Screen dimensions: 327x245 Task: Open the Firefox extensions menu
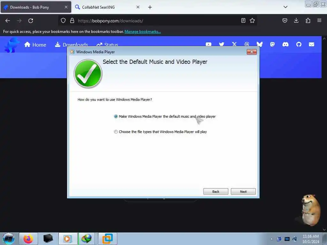point(308,20)
